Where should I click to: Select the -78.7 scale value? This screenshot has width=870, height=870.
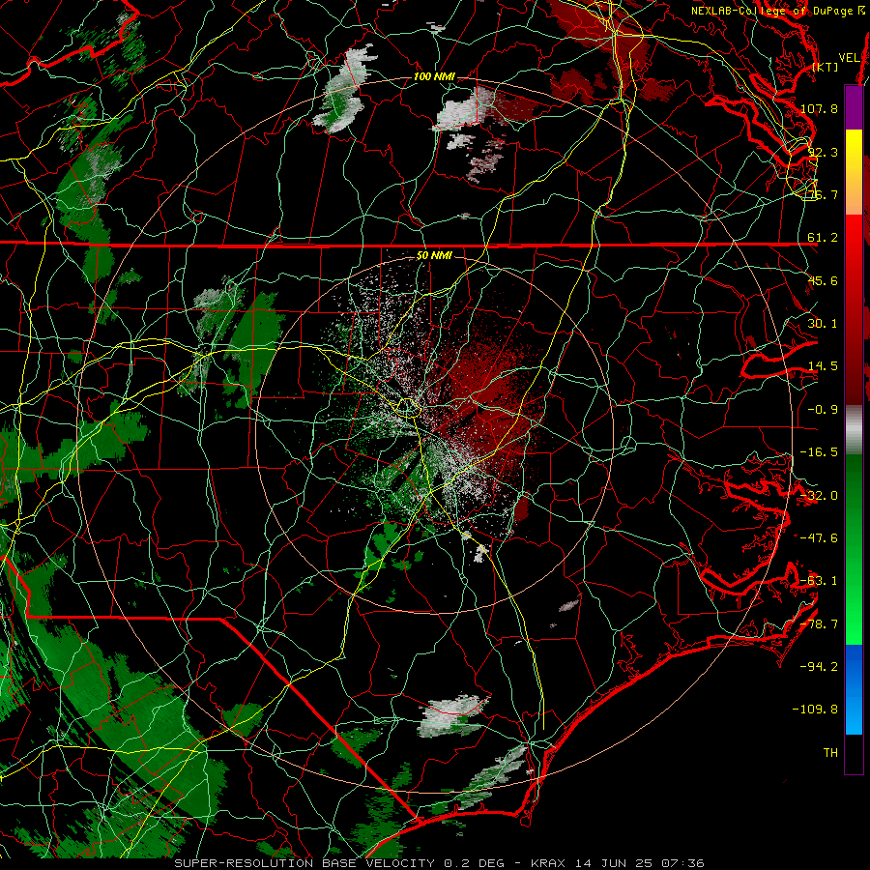click(x=819, y=624)
